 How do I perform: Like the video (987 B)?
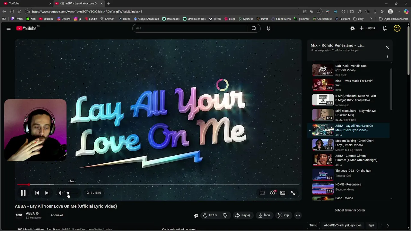click(210, 215)
